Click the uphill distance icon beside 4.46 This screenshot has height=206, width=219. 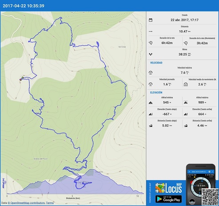tap(186, 126)
